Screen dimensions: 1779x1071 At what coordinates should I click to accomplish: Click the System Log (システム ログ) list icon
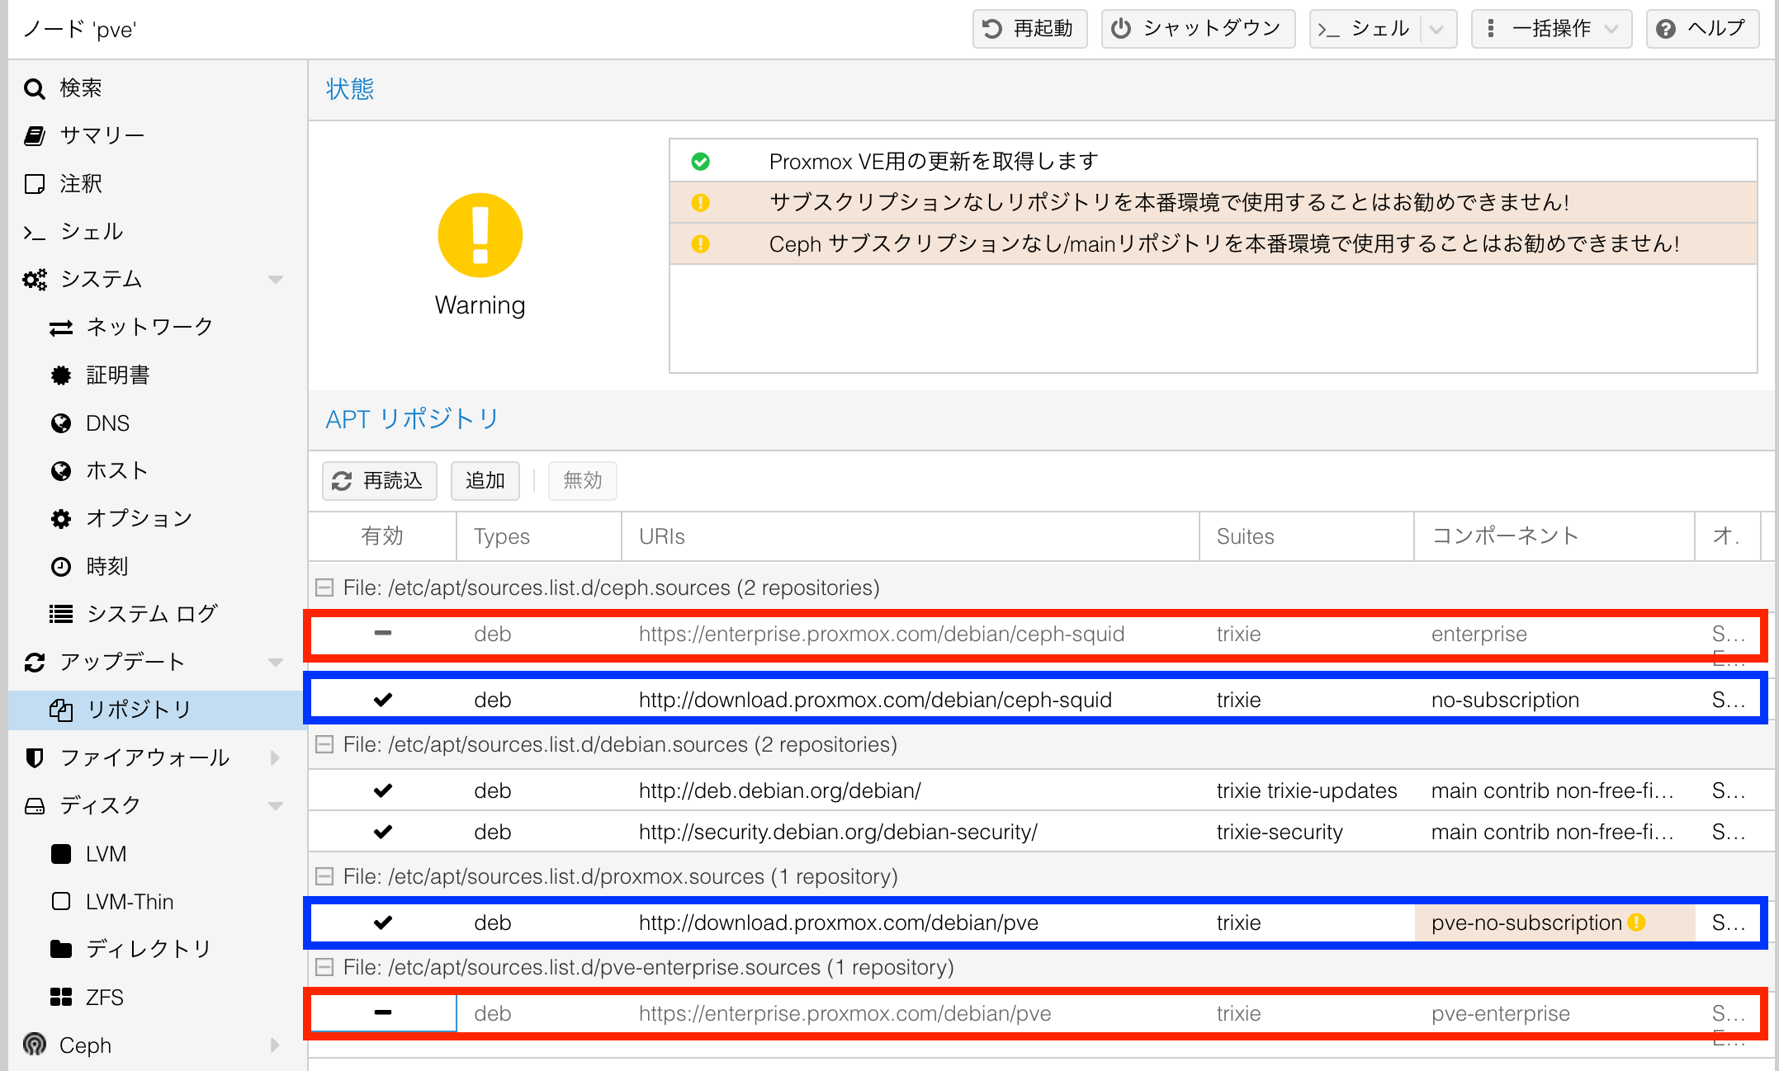pyautogui.click(x=61, y=614)
